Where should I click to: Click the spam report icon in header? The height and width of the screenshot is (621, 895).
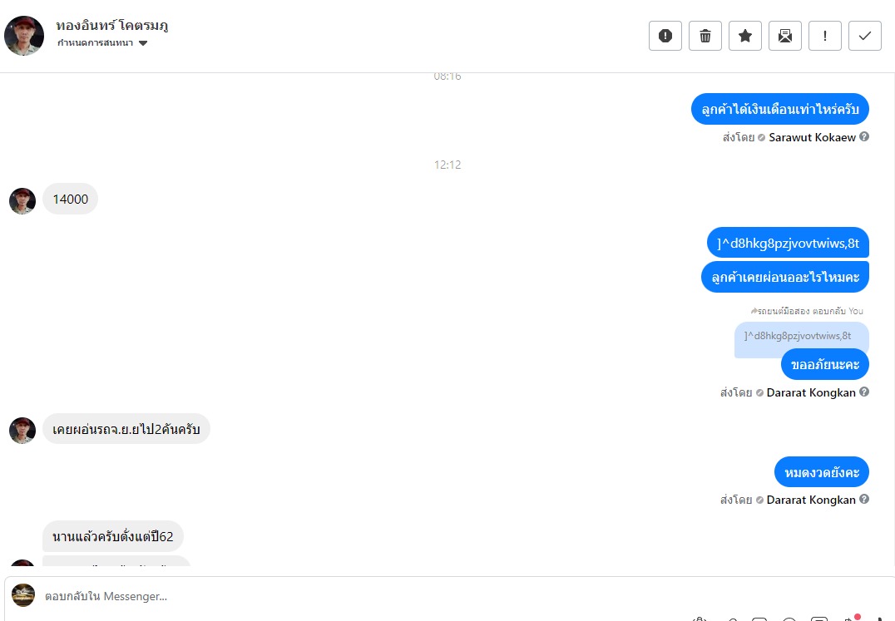tap(665, 36)
